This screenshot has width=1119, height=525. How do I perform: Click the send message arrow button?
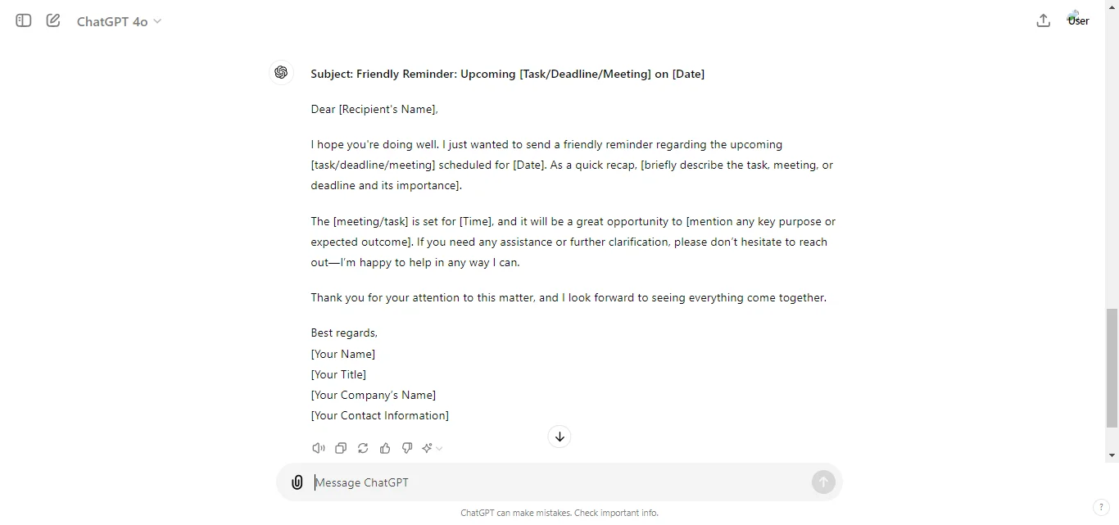coord(823,482)
